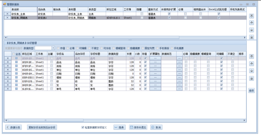Move selected field down in field panel
The height and width of the screenshot is (135, 261).
(251, 71)
